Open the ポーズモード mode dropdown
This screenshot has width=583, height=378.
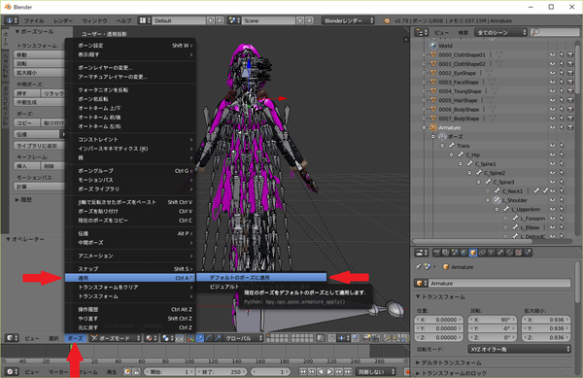(116, 338)
